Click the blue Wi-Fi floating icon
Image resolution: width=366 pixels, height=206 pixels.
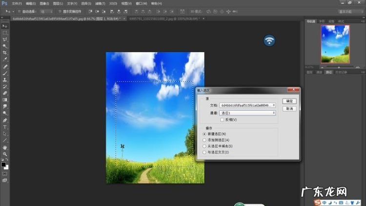pos(269,41)
